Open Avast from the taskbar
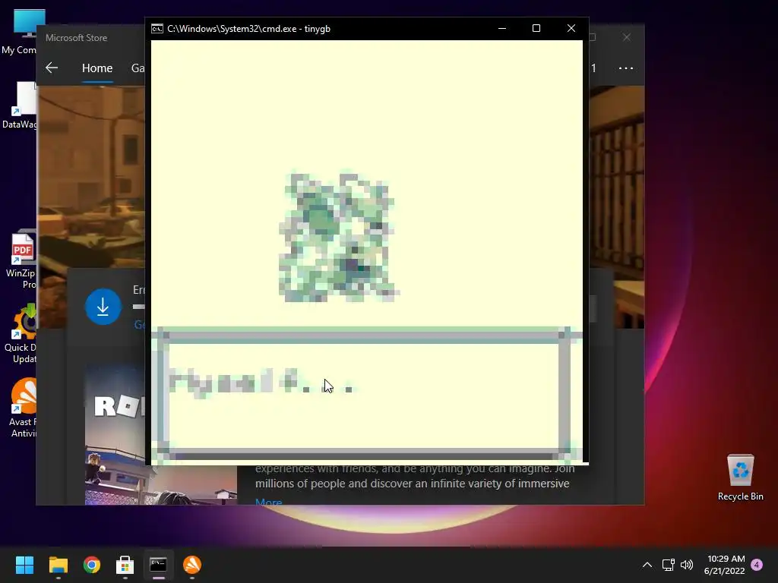This screenshot has width=778, height=583. coord(192,565)
